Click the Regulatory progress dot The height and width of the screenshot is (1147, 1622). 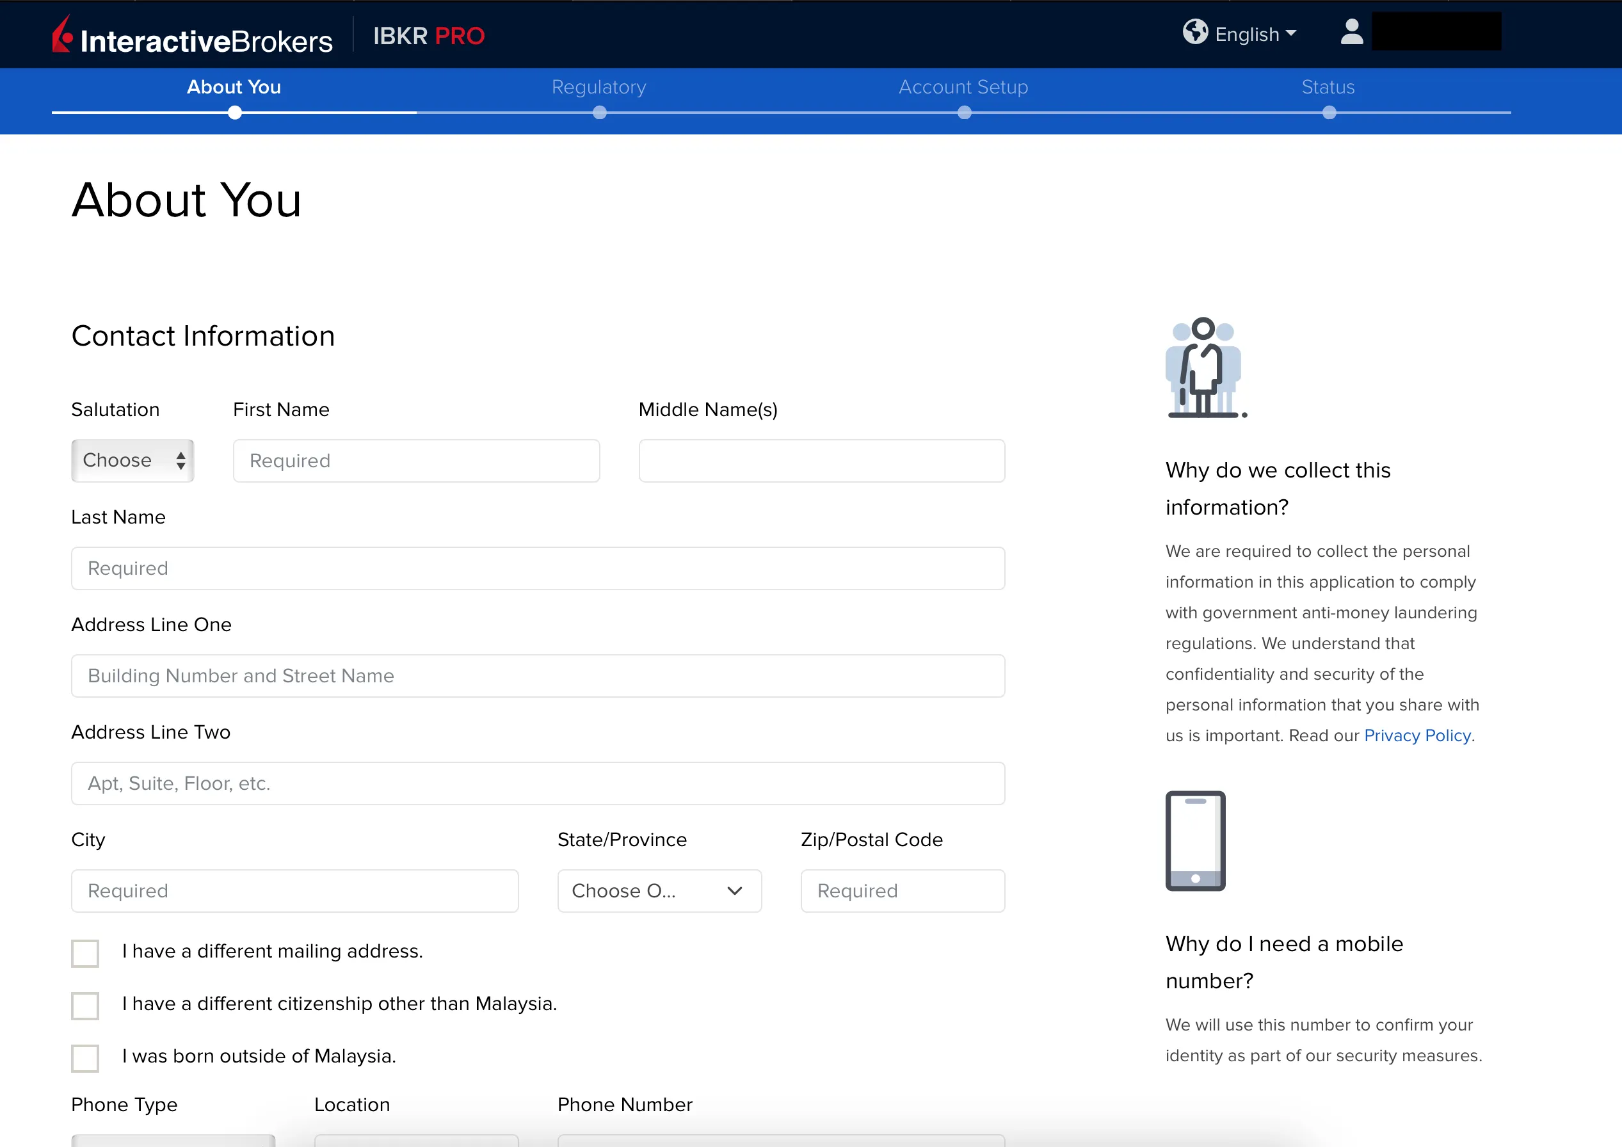[600, 112]
